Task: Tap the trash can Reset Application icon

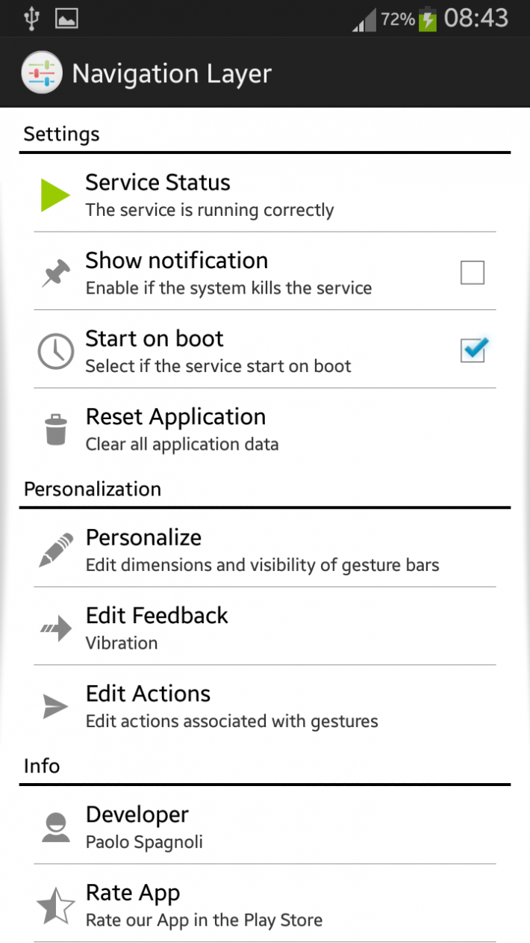Action: click(55, 430)
